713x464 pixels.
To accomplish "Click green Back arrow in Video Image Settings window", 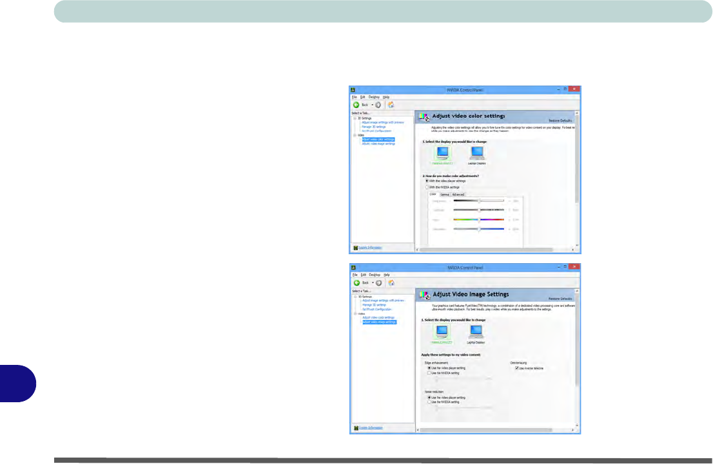I will point(357,283).
